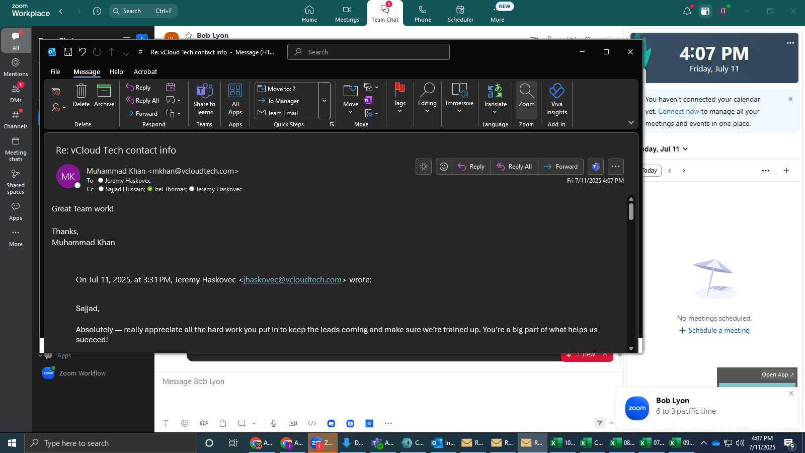Open more actions ellipsis in the message header
This screenshot has height=453, width=805.
pyautogui.click(x=615, y=167)
